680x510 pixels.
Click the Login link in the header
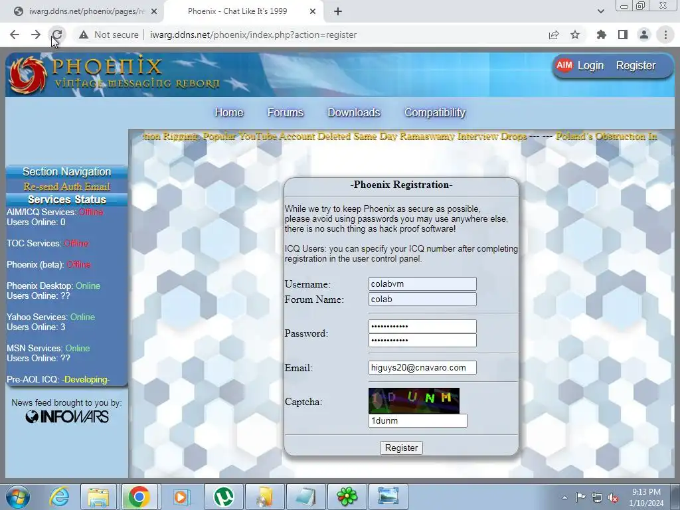coord(590,66)
